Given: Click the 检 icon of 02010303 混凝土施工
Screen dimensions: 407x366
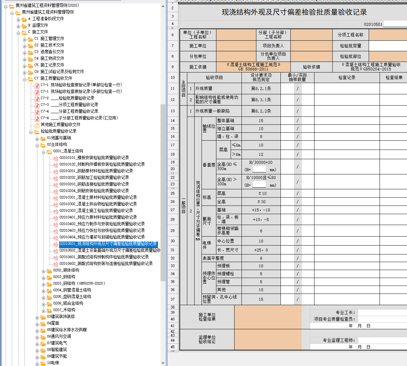Looking at the screenshot, I should (x=56, y=211).
